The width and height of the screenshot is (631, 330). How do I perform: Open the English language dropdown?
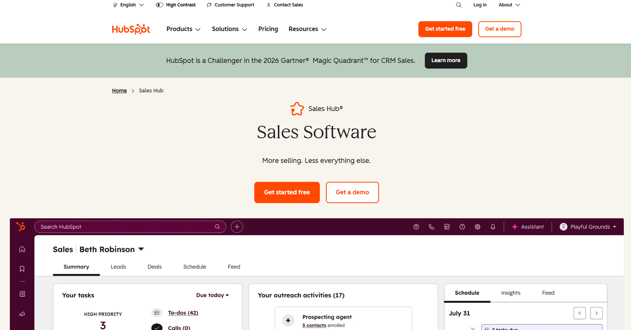pos(128,5)
